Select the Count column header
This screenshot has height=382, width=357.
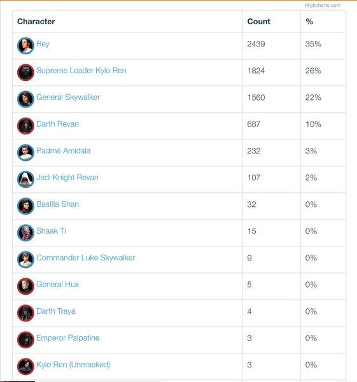click(258, 22)
